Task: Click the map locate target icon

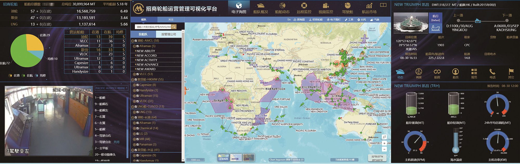Action: tap(384, 137)
